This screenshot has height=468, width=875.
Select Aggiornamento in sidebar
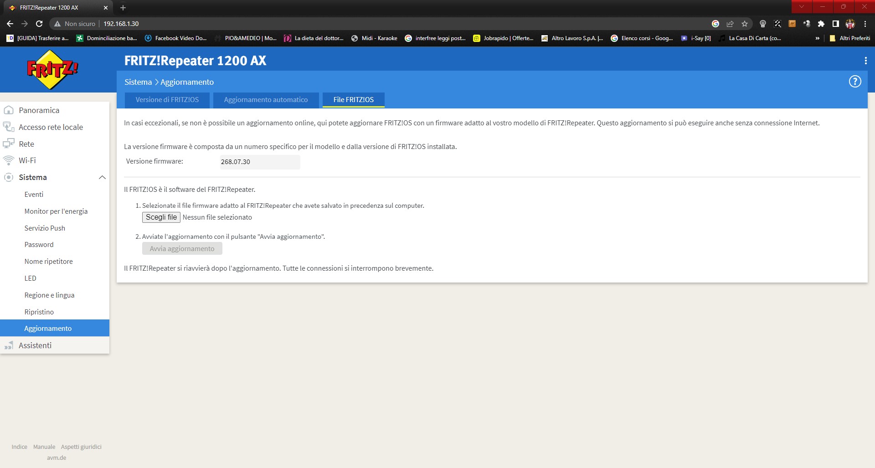(x=55, y=328)
